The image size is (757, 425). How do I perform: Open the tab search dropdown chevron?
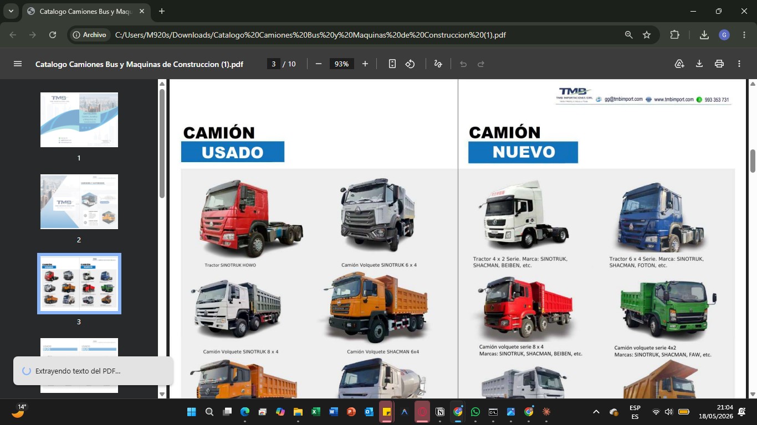coord(11,11)
